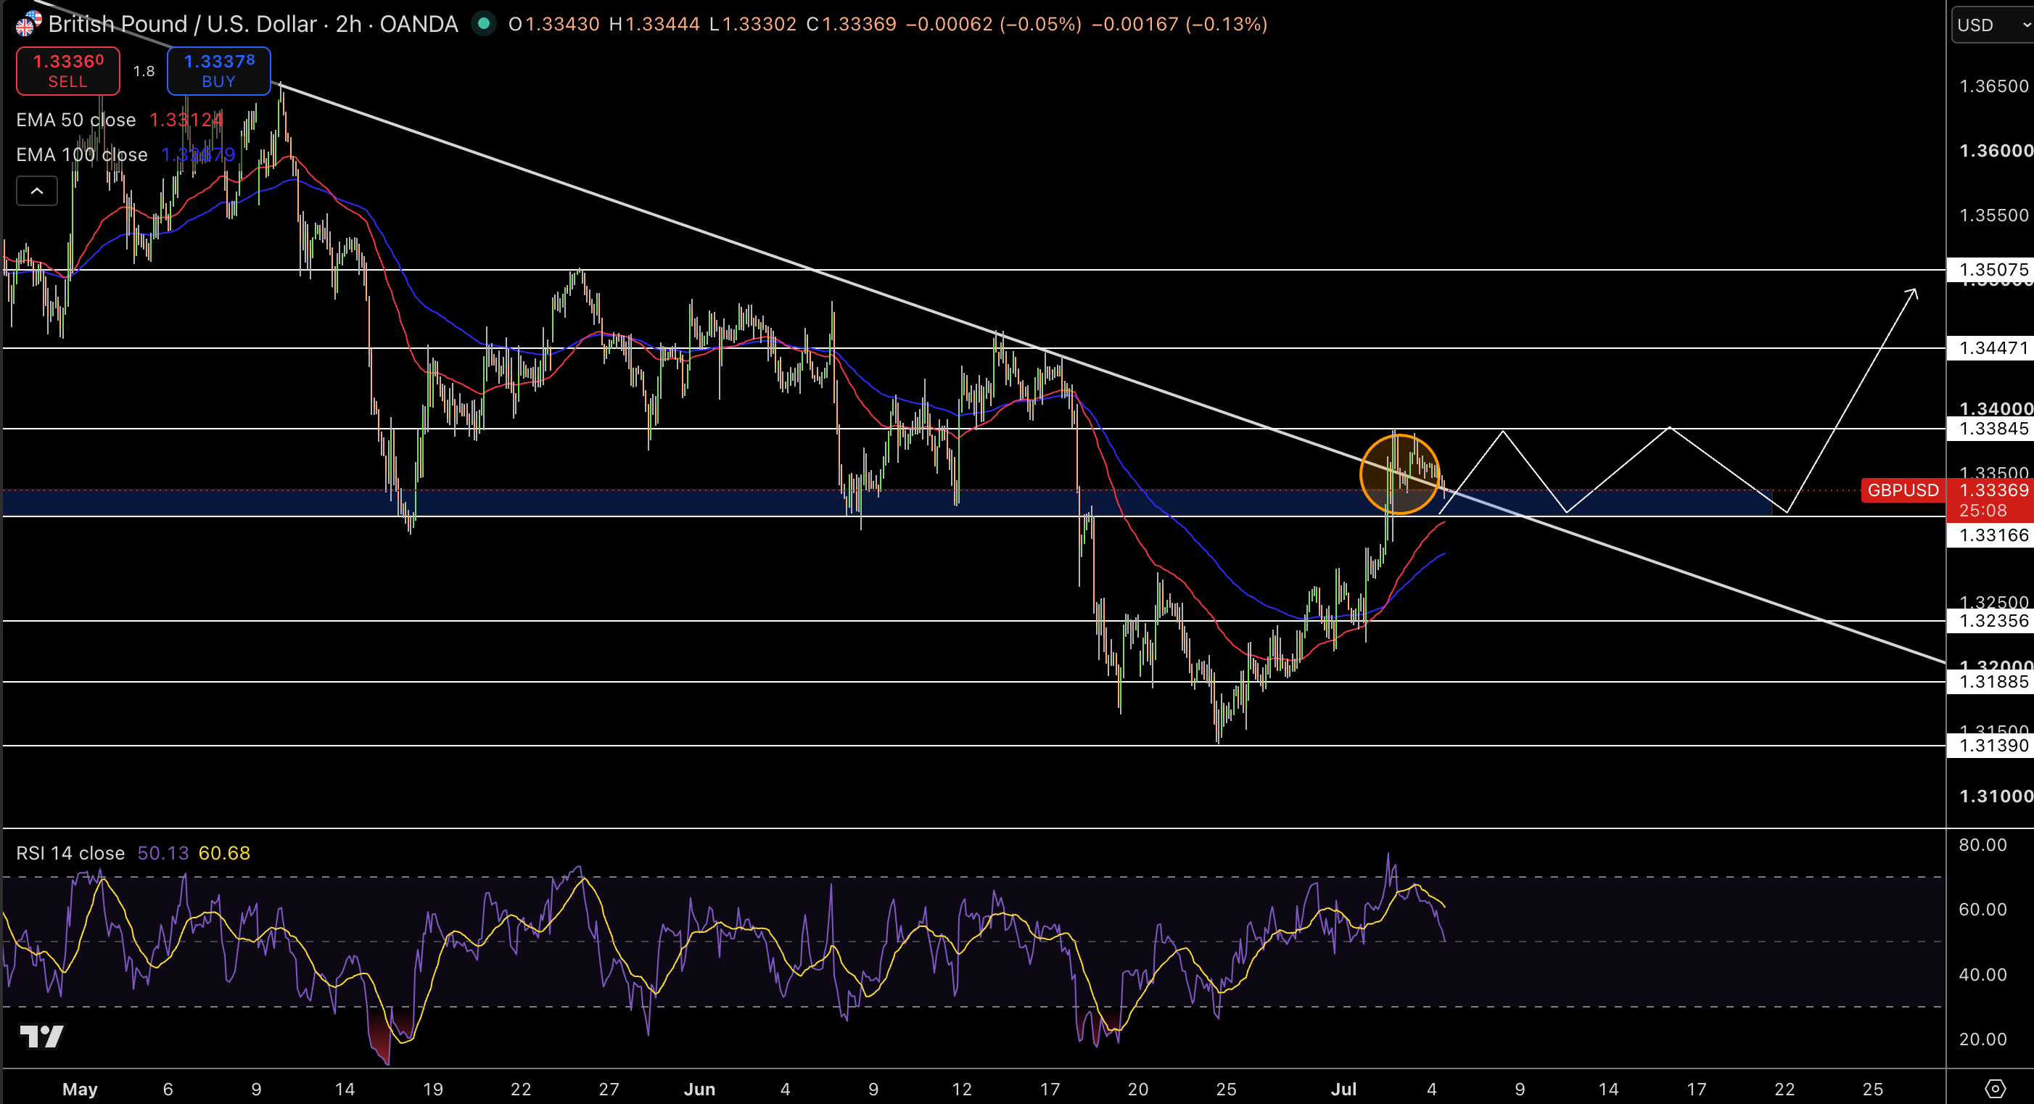Screen dimensions: 2034x1104
Task: Click the May label on time axis
Action: click(x=80, y=1089)
